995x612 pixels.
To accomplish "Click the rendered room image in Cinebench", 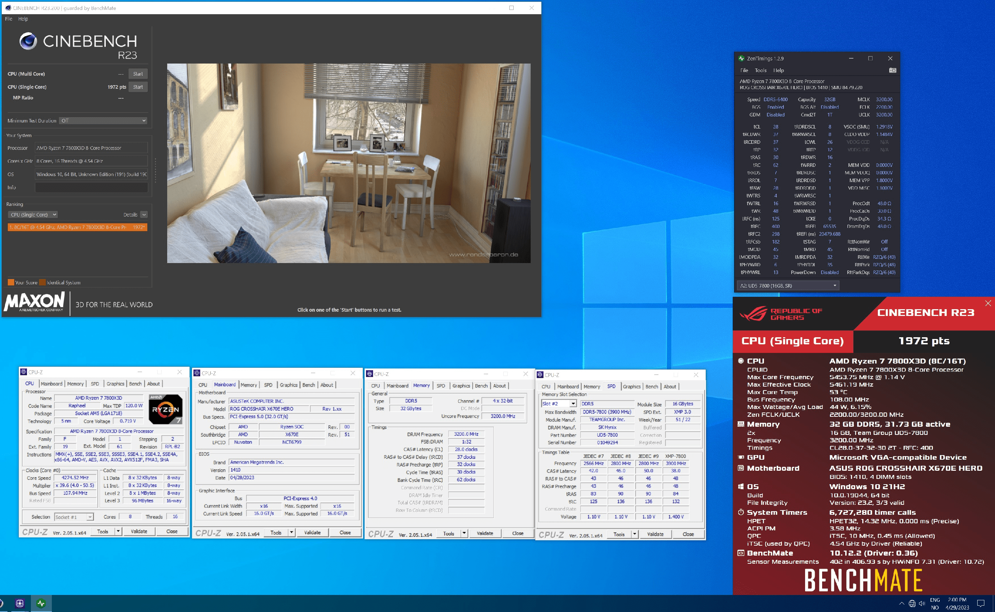I will [x=349, y=163].
